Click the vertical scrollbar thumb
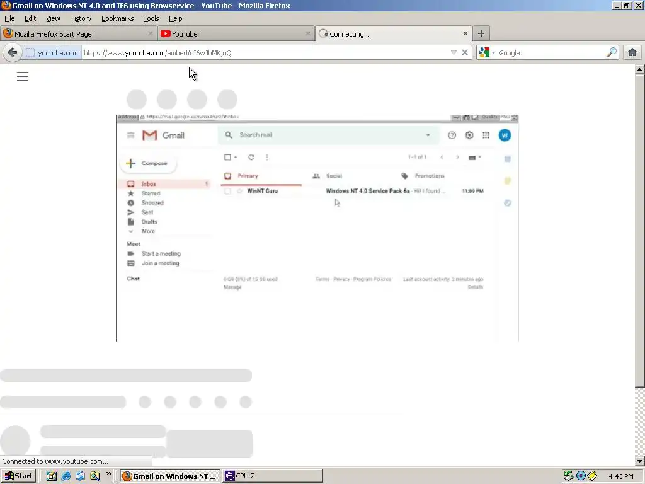The image size is (645, 484). coord(640,231)
